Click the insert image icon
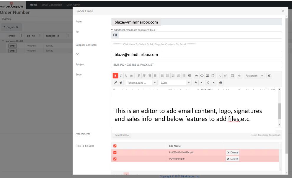This screenshot has height=179, width=292. [x=208, y=76]
